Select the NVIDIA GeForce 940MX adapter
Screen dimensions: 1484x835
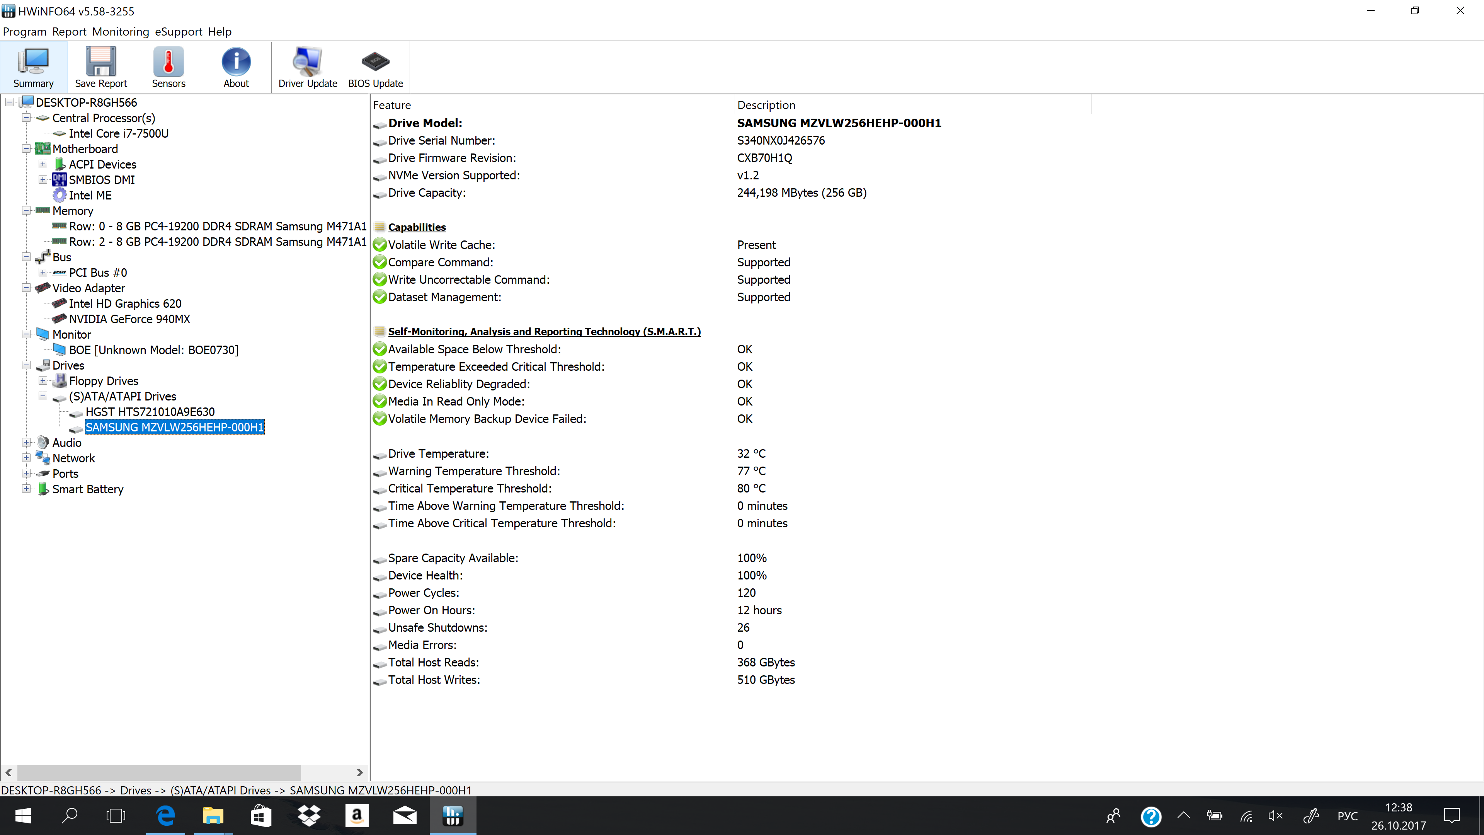tap(129, 319)
